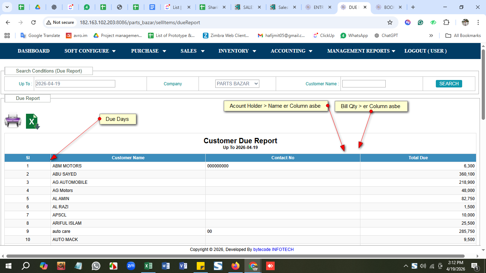Switch to the BOOK browser tab
486x273 pixels.
(389, 7)
